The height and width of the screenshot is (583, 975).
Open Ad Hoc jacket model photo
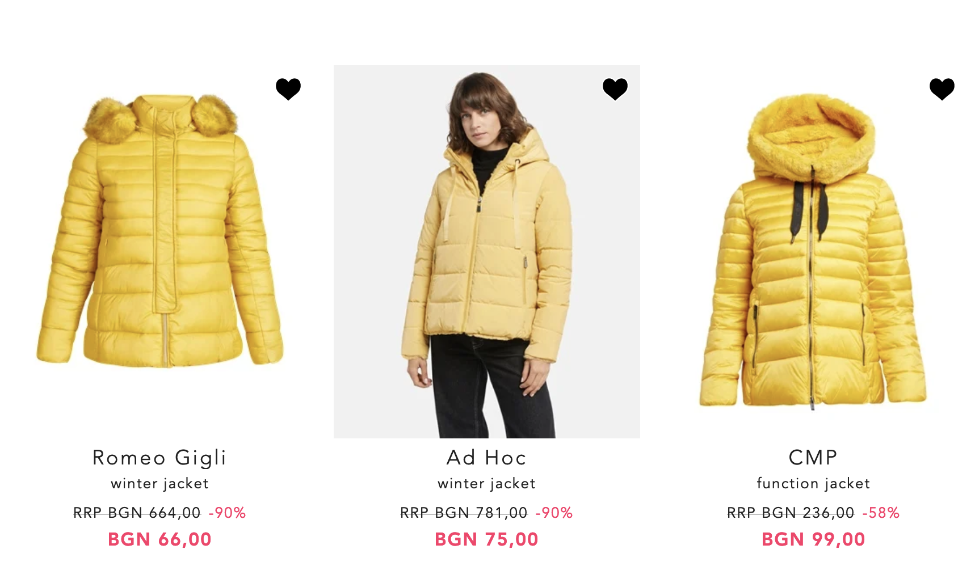[487, 252]
